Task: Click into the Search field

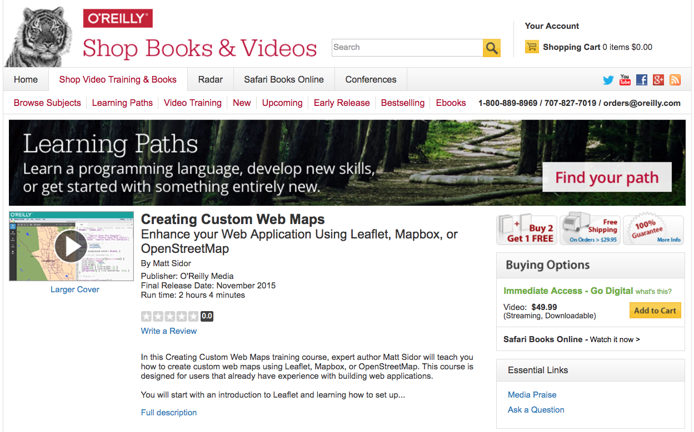Action: tap(407, 48)
